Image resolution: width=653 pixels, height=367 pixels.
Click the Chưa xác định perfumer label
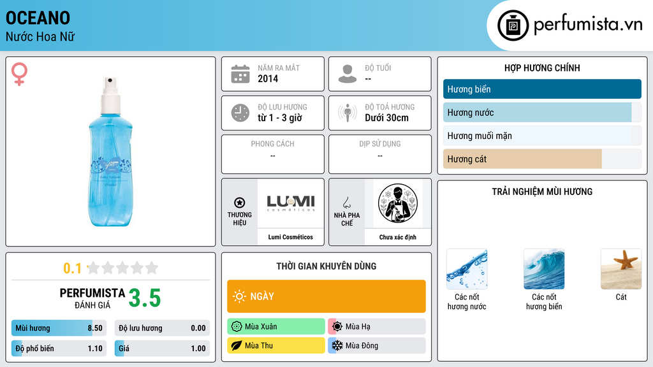pos(398,237)
